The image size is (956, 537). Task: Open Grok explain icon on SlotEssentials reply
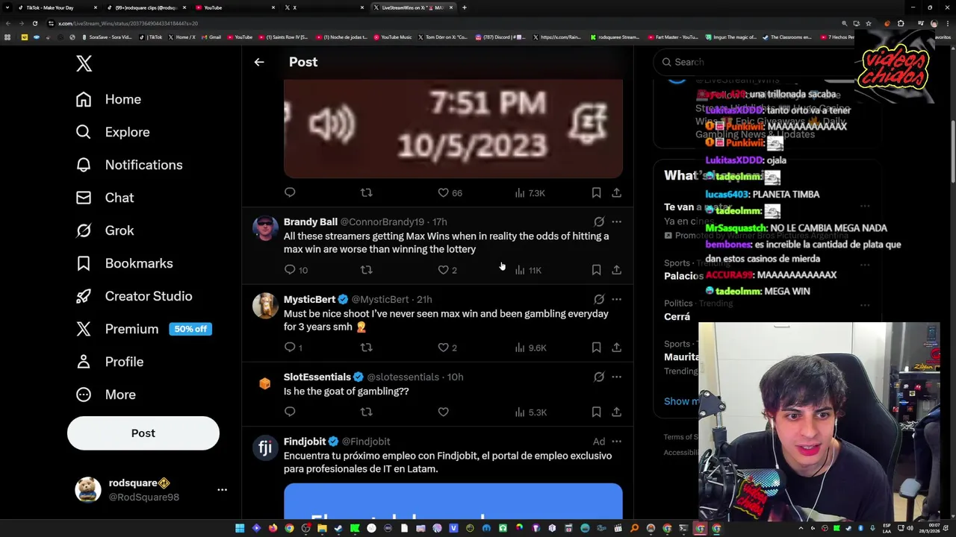click(599, 377)
